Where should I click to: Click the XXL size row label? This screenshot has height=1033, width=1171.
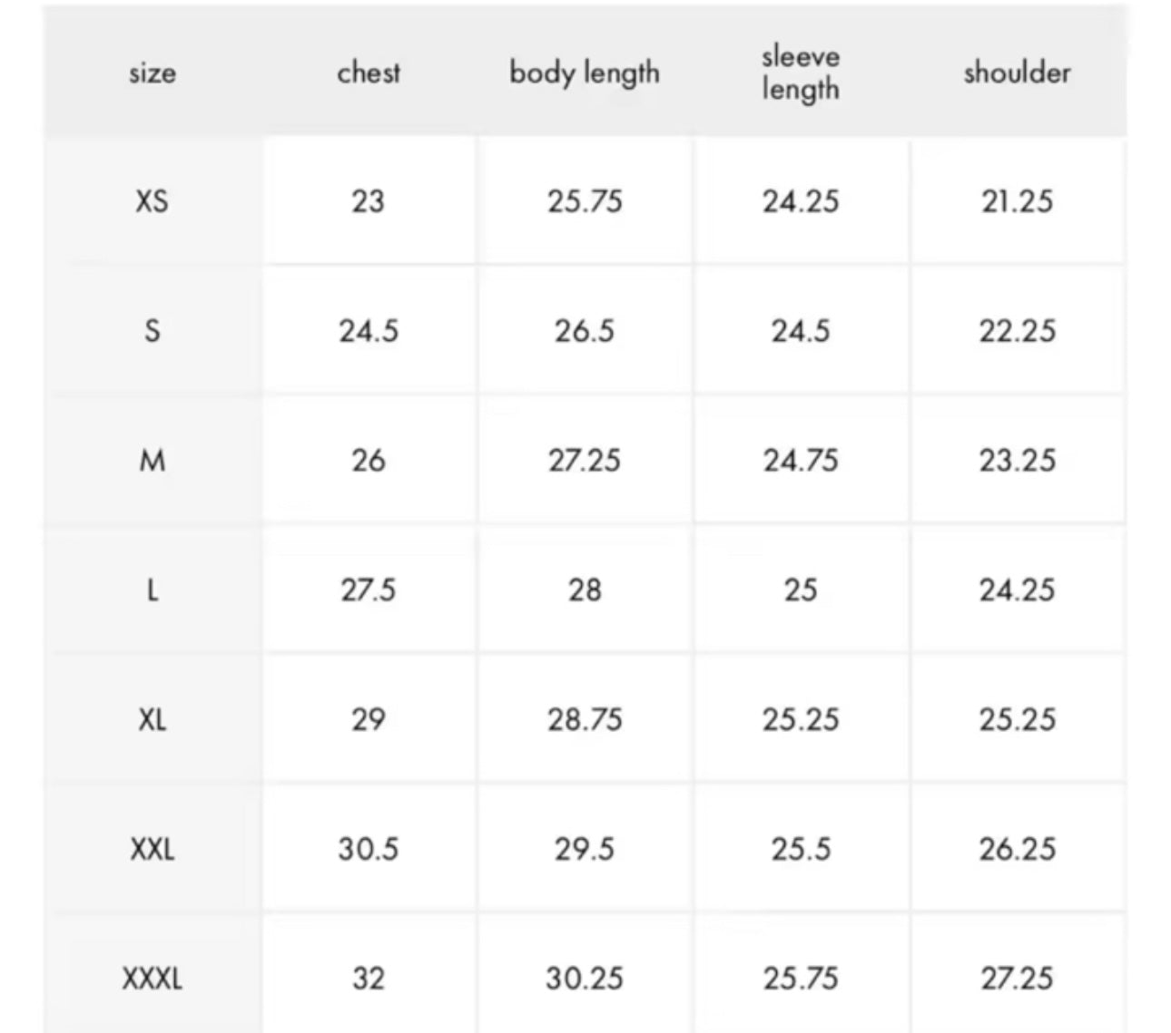153,850
